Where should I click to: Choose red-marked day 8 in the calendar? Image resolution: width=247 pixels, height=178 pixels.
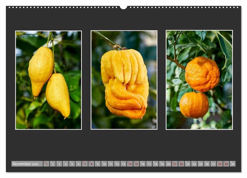coord(91,164)
